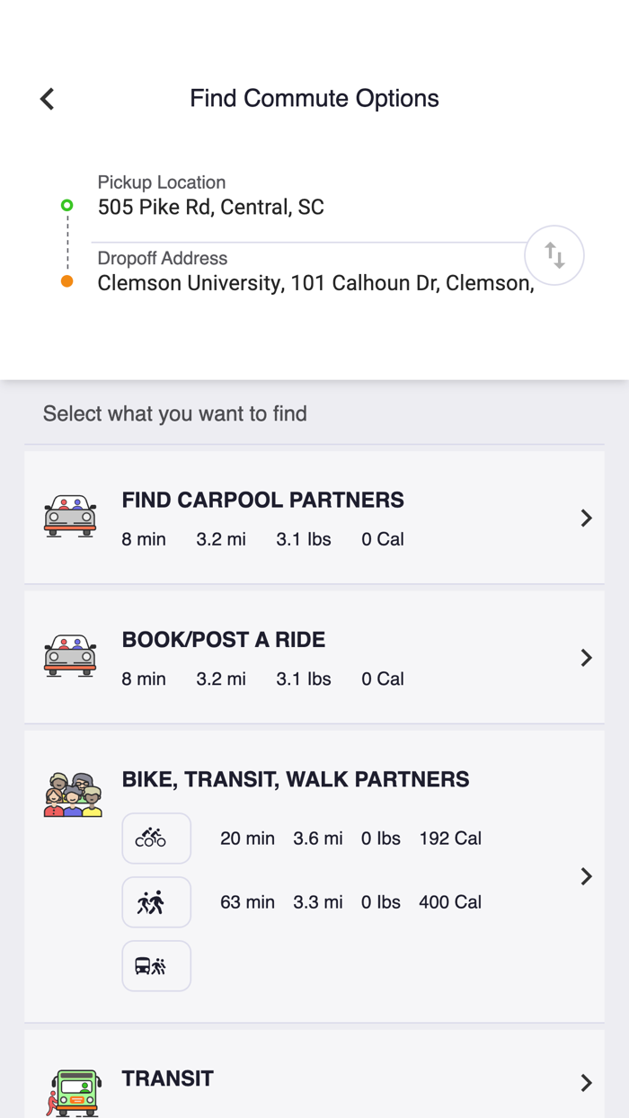Tap the swap pickup and dropoff icon
Image resolution: width=629 pixels, height=1118 pixels.
click(x=554, y=255)
